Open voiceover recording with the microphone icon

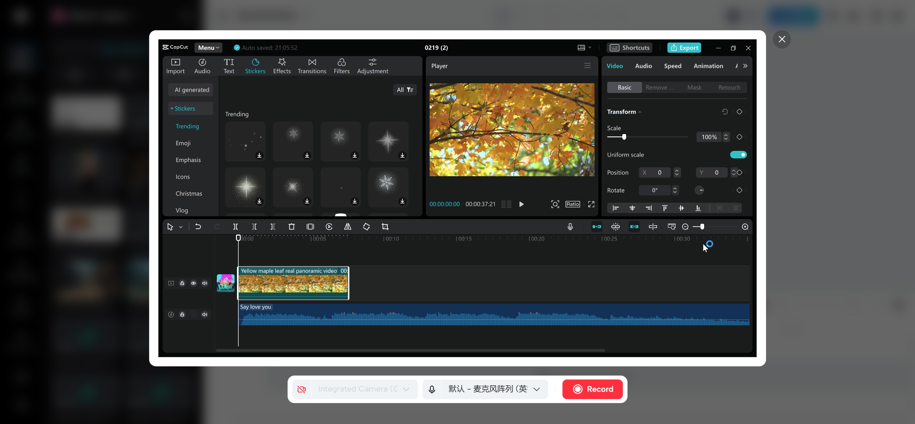(x=570, y=226)
